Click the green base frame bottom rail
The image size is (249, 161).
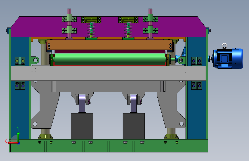108,146
